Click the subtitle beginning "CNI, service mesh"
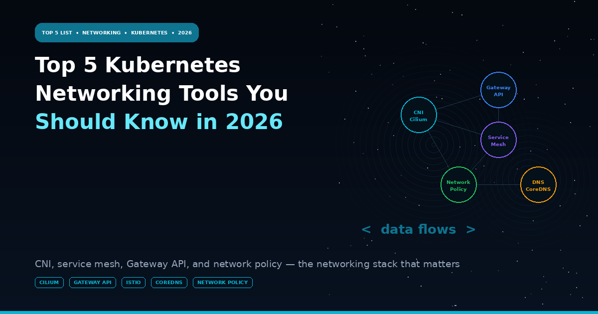 click(x=247, y=264)
